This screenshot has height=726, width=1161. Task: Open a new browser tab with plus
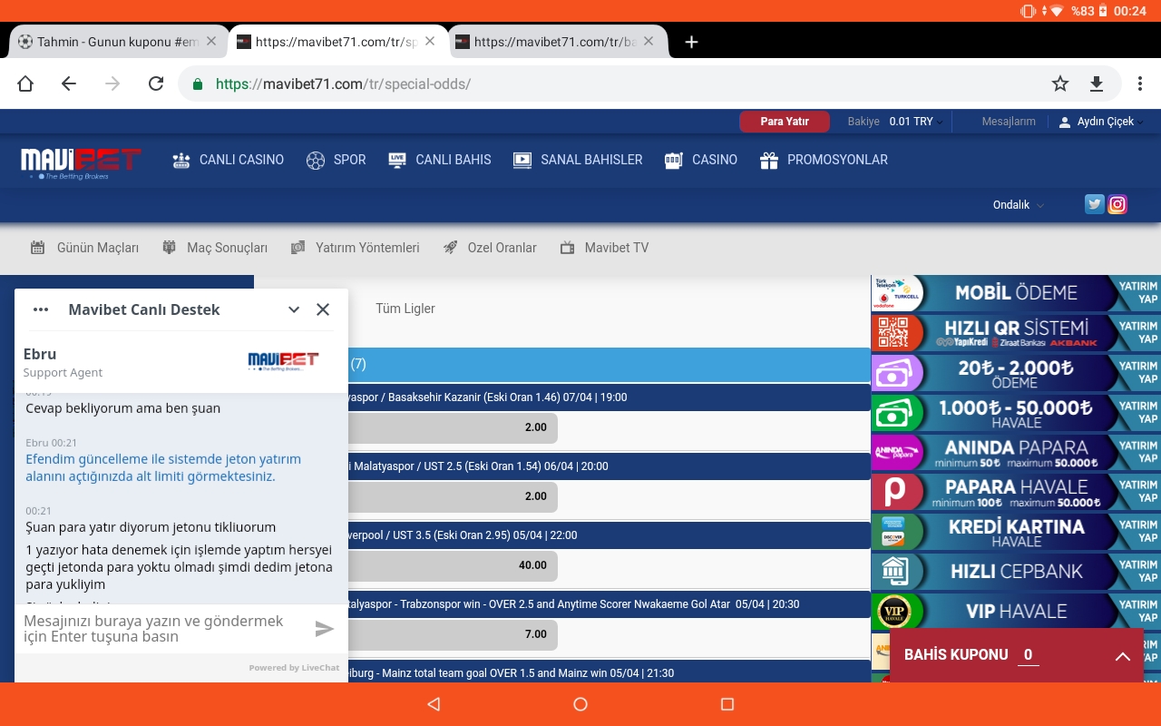click(691, 42)
